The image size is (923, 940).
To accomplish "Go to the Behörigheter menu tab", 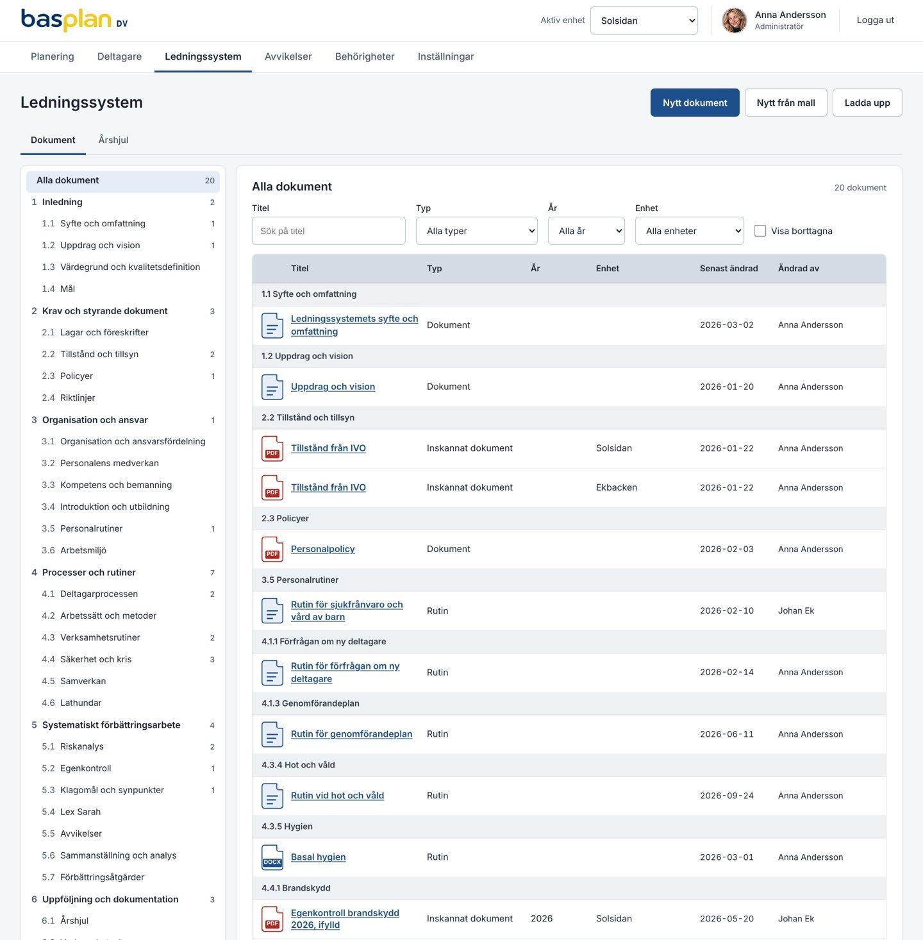I will tap(365, 56).
